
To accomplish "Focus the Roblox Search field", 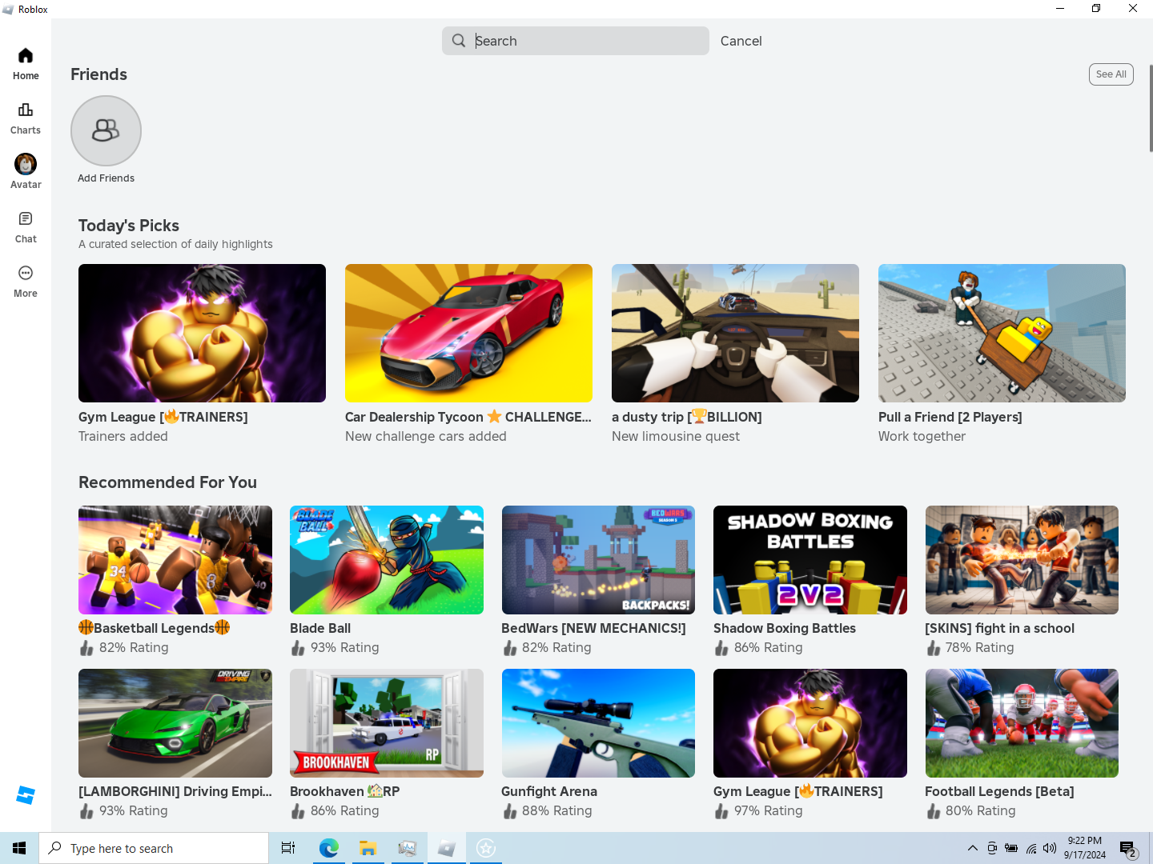I will pos(576,41).
